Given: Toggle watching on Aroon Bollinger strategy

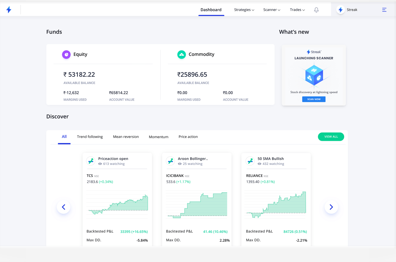Looking at the screenshot, I should (180, 164).
